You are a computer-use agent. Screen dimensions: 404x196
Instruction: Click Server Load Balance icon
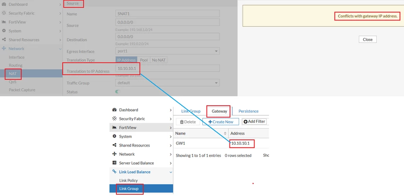(115, 163)
